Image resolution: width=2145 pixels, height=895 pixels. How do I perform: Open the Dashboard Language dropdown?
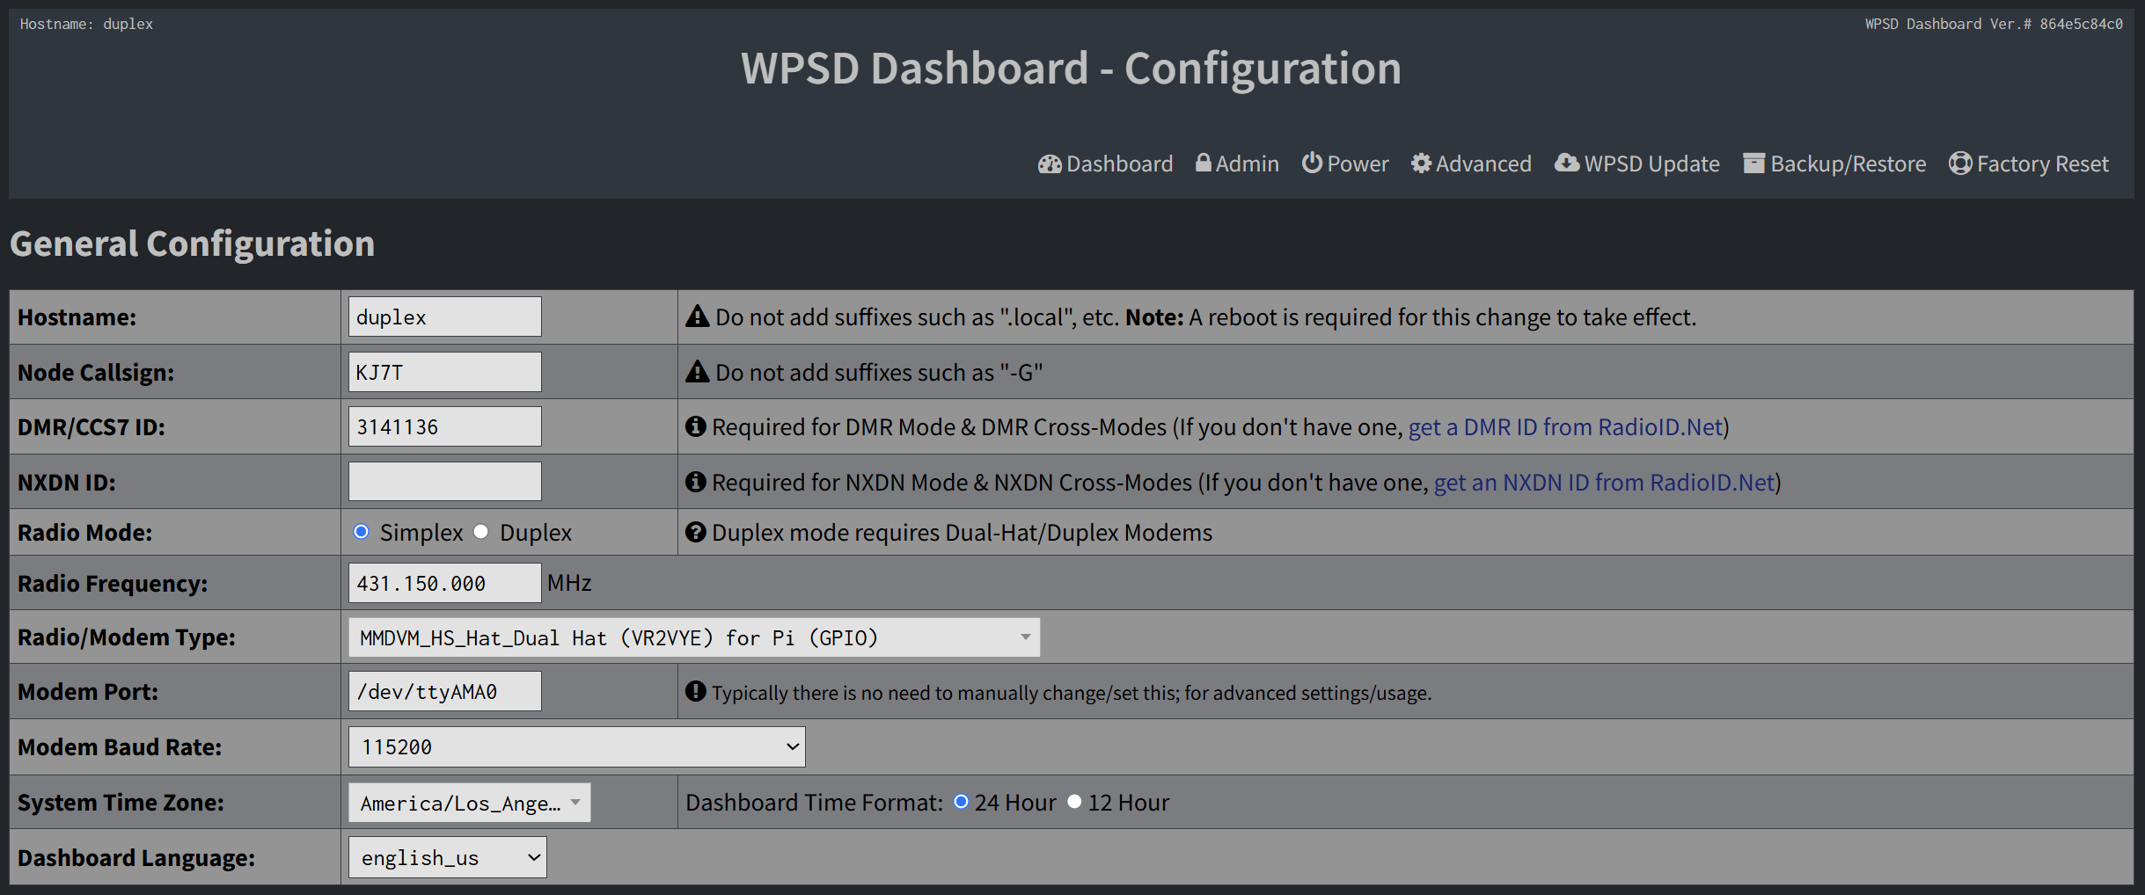[x=447, y=857]
